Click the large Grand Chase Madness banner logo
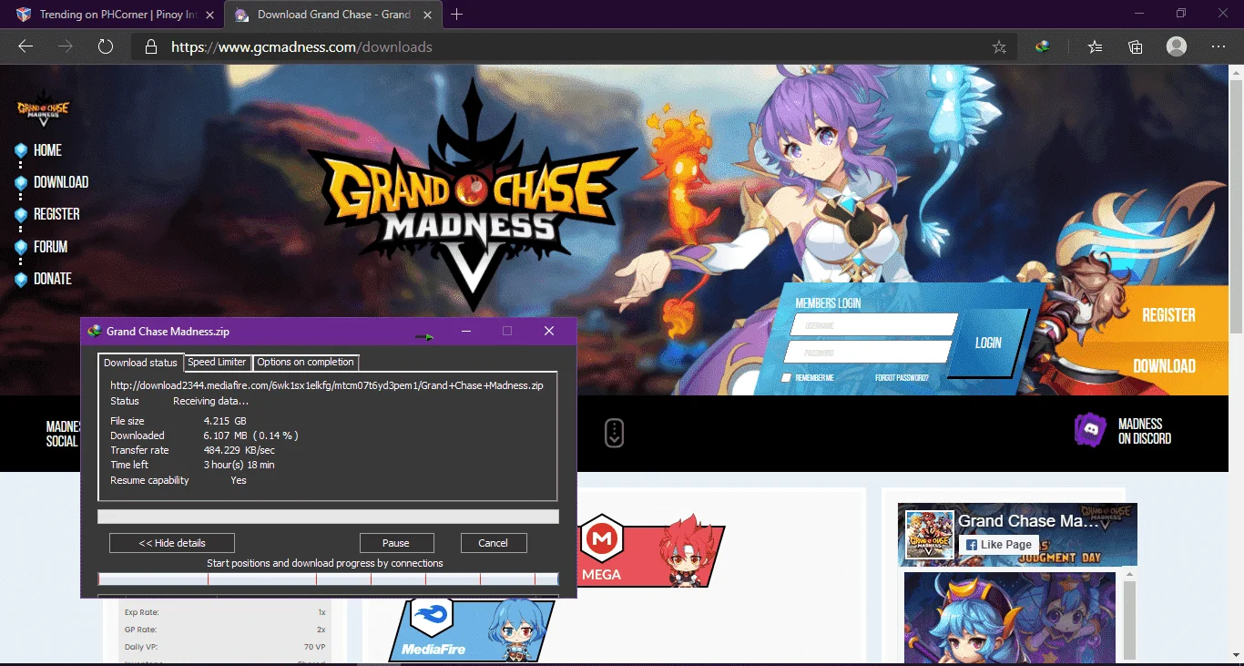Image resolution: width=1244 pixels, height=666 pixels. pos(471,196)
